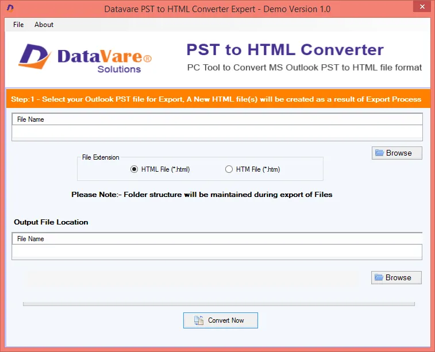The image size is (435, 352).
Task: Browse for the Output File Location
Action: (396, 277)
